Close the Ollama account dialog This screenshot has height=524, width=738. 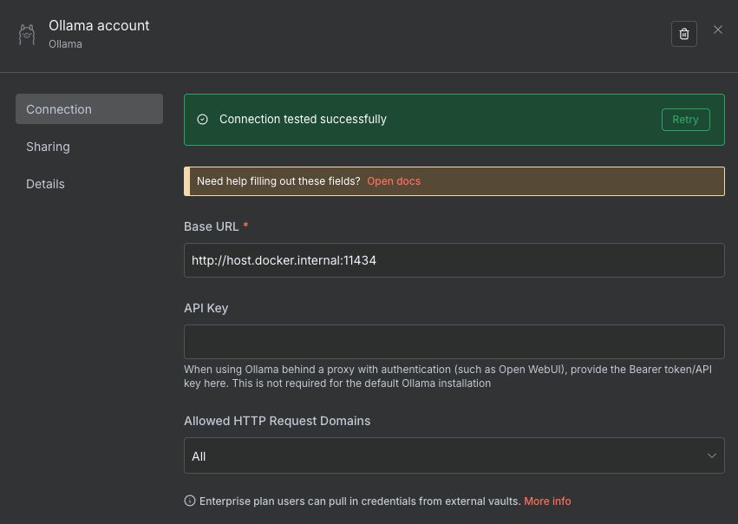point(718,29)
